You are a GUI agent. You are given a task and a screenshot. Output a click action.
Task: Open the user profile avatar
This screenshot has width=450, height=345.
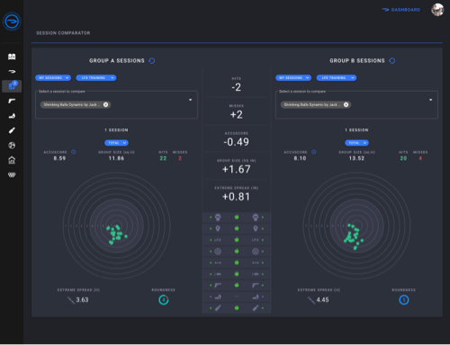pos(437,10)
